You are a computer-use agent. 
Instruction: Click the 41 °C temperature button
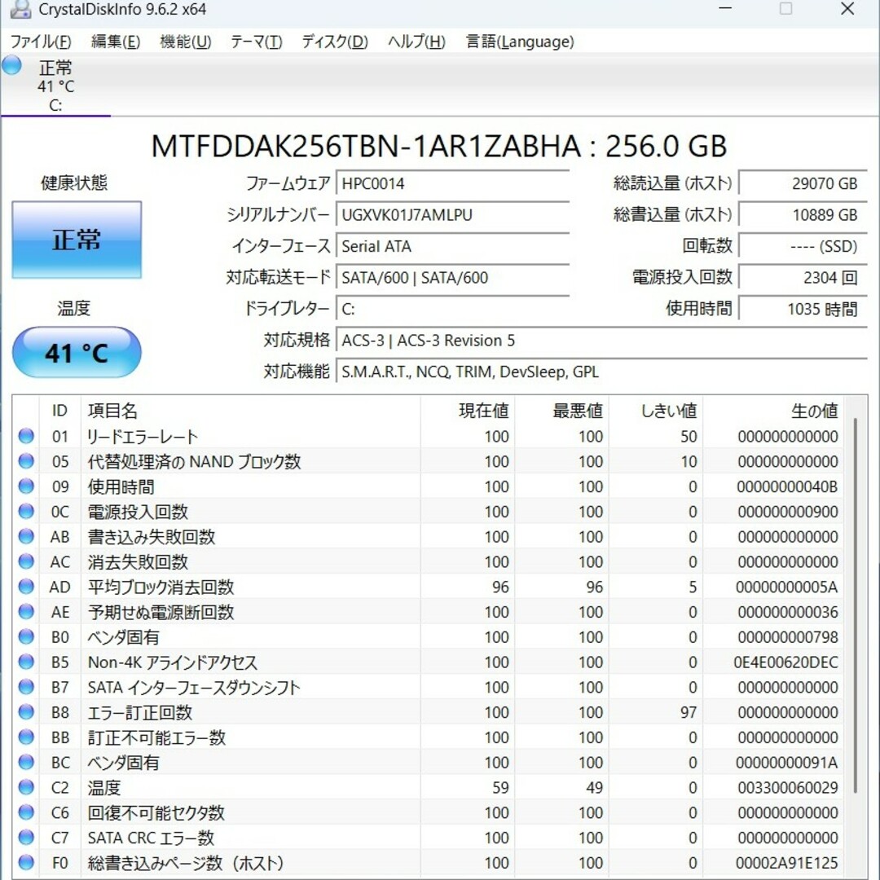[x=77, y=353]
